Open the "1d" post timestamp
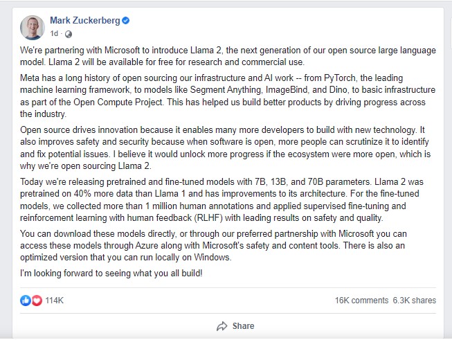 (54, 33)
